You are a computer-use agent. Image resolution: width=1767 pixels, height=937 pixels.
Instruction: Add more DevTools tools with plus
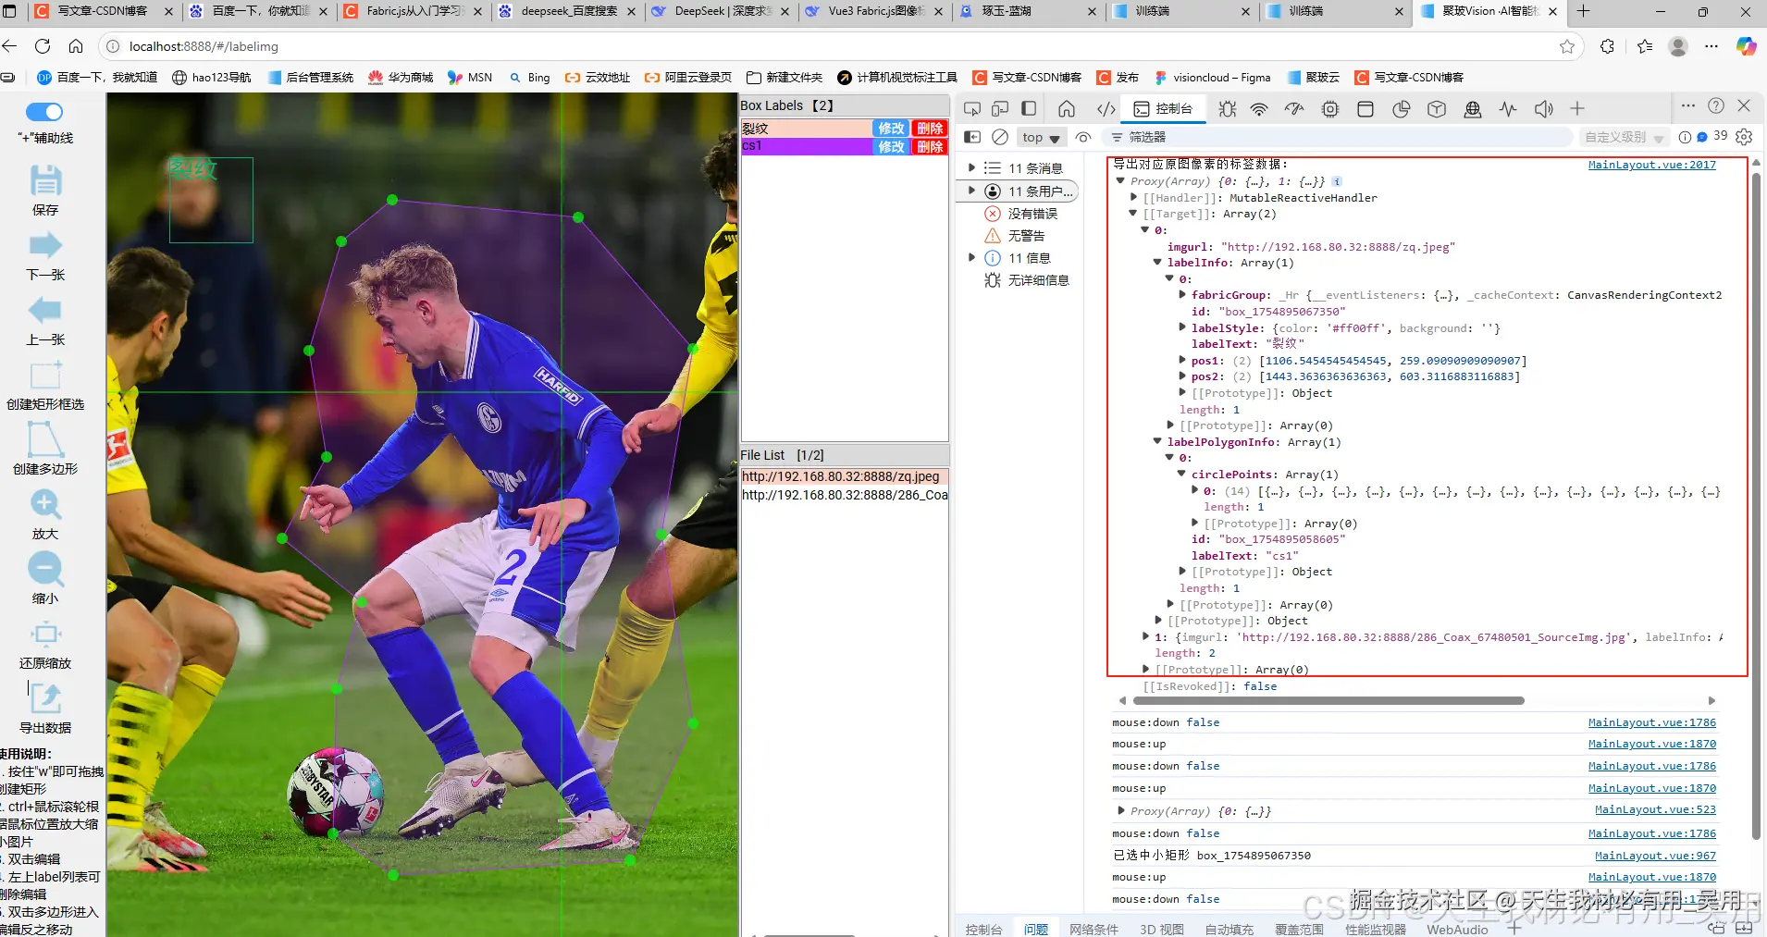point(1577,109)
